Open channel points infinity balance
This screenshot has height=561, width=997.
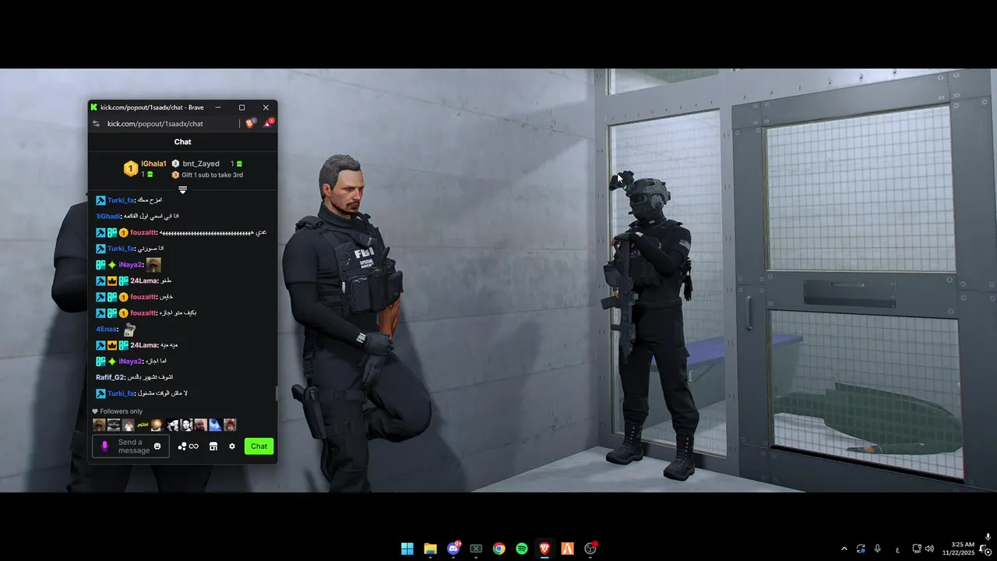point(188,446)
